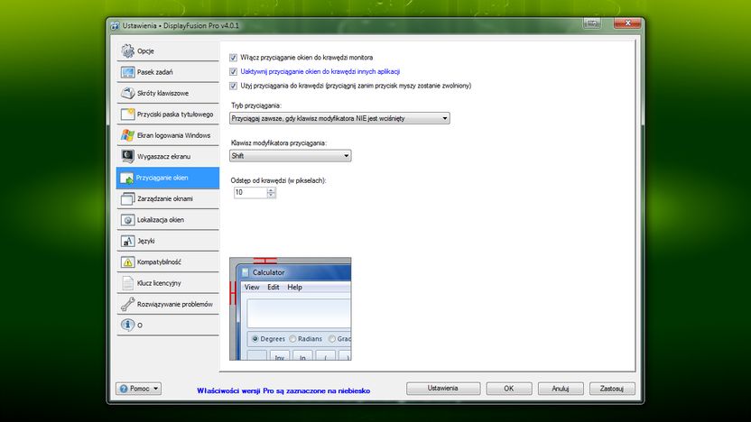Toggle Uaktywnij przyciąganie do krawędzi innych aplikacji
This screenshot has width=751, height=422.
coord(233,72)
